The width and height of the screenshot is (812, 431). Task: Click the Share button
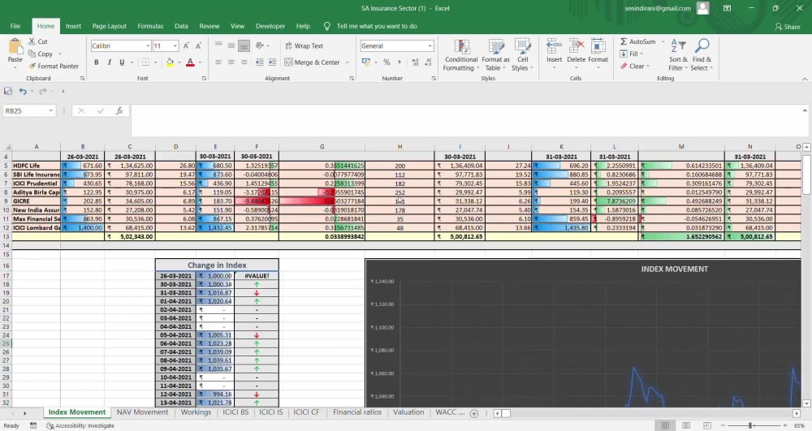[787, 27]
